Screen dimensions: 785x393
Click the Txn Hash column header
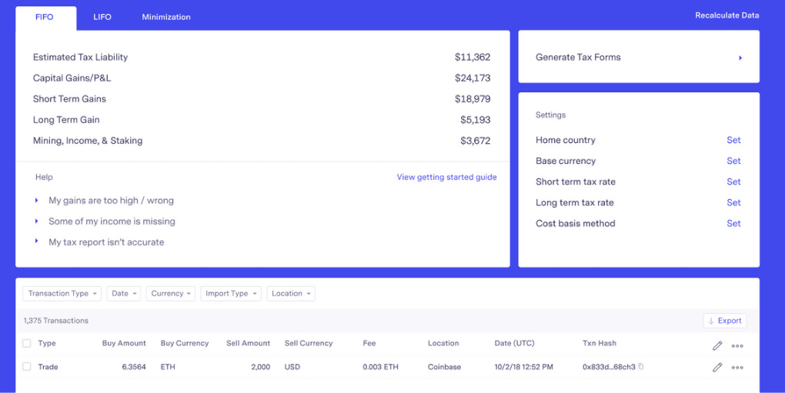click(x=600, y=344)
